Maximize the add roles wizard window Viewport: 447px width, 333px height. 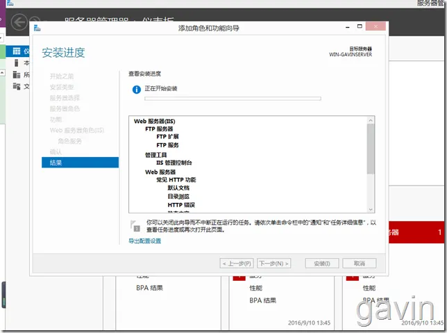point(360,26)
